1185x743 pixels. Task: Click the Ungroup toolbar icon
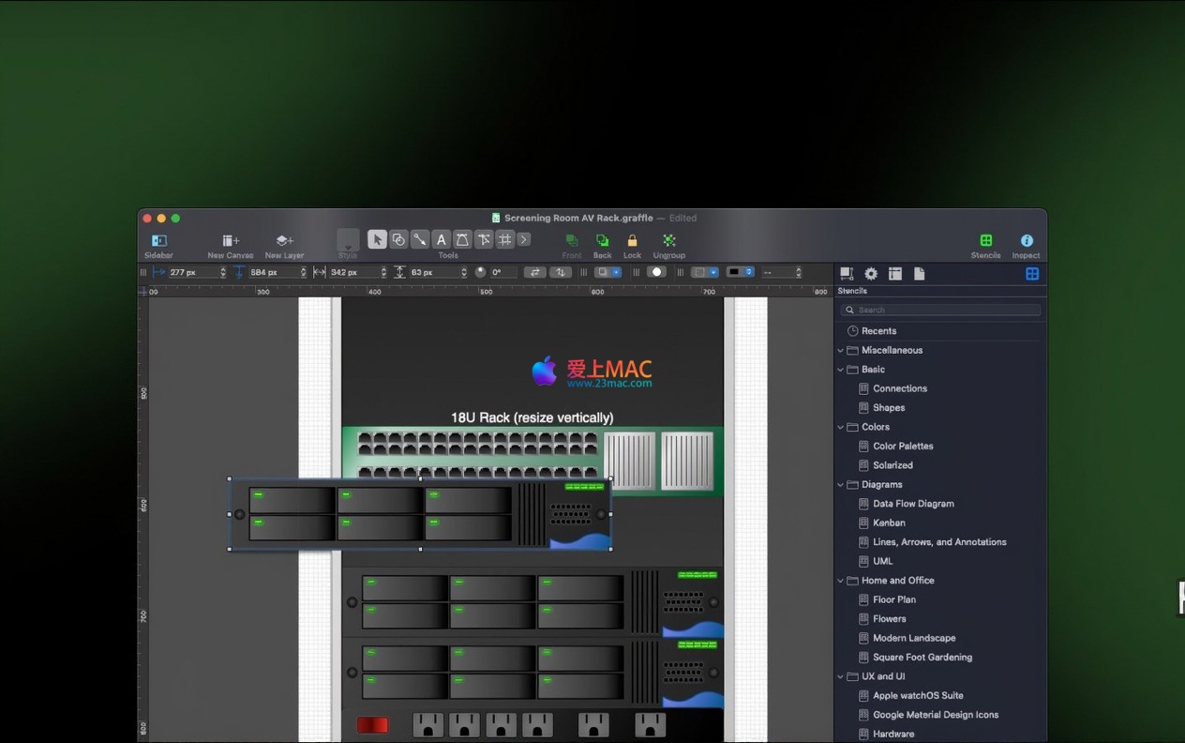click(668, 241)
